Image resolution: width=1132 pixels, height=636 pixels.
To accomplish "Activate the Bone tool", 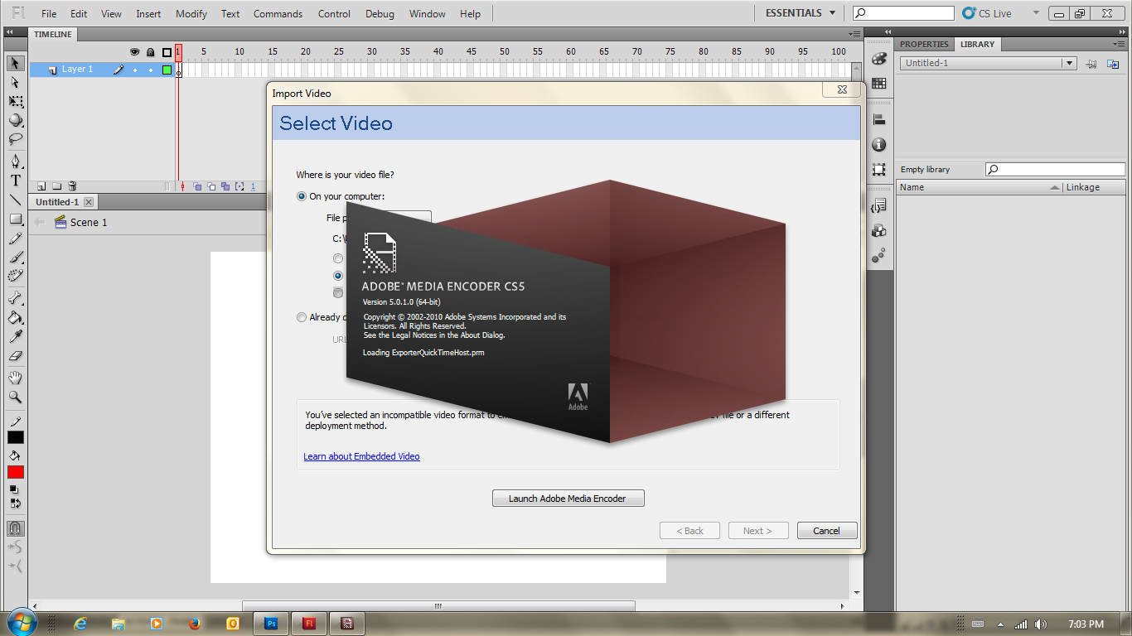I will (x=16, y=298).
